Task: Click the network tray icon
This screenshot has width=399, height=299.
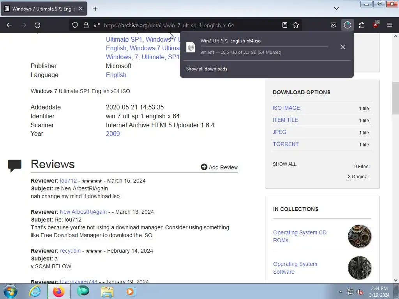Action: click(x=350, y=292)
